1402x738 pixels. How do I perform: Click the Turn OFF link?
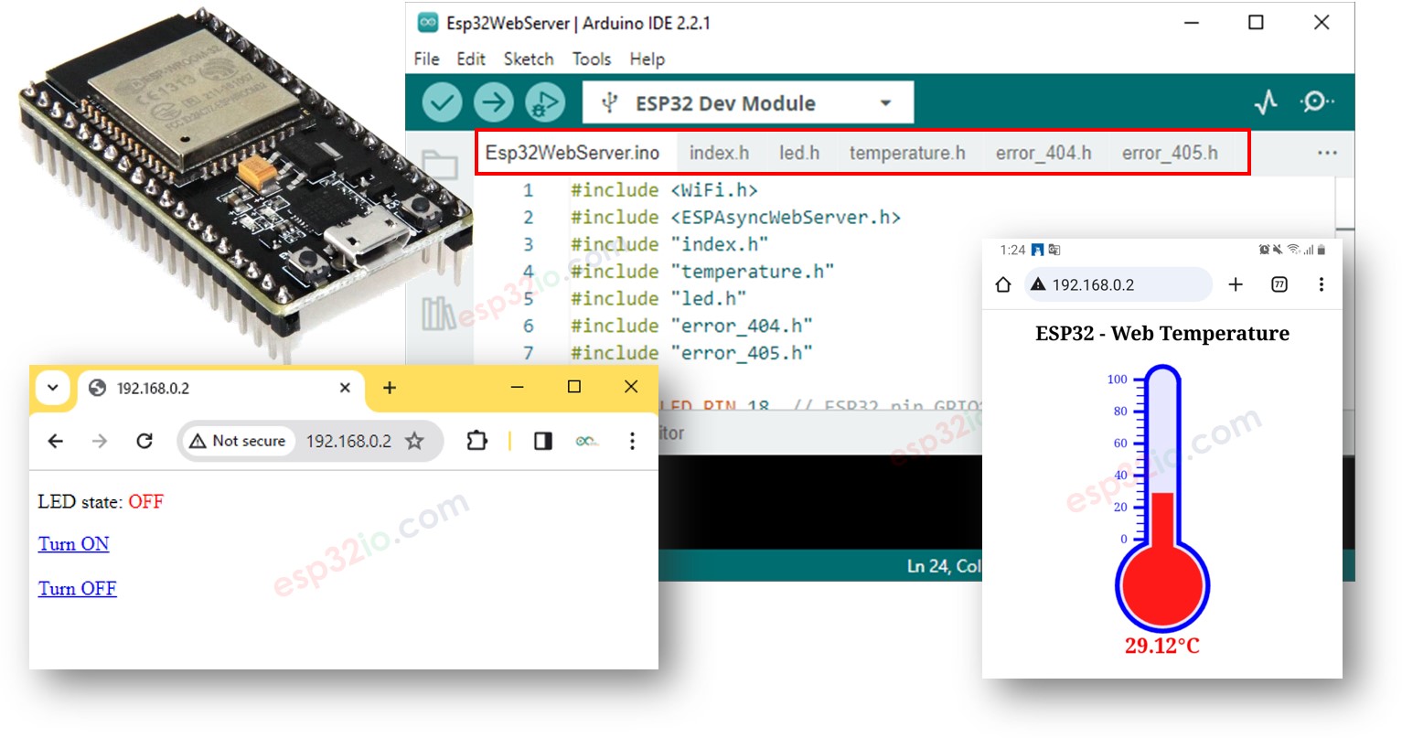(77, 589)
